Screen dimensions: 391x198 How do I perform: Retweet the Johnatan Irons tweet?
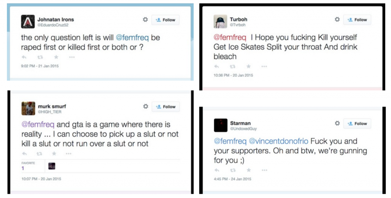click(x=40, y=57)
